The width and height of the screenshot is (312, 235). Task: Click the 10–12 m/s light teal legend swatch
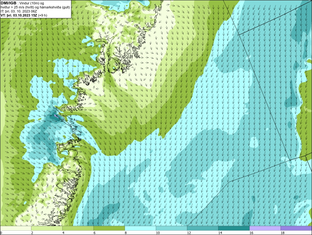172,228
